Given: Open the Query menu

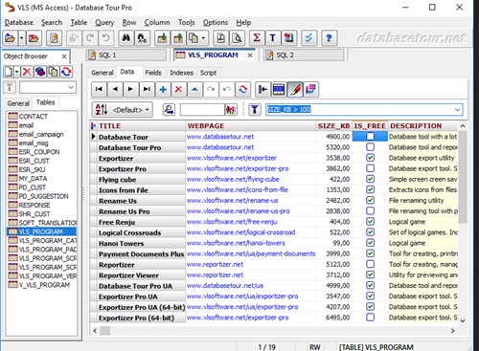Looking at the screenshot, I should pyautogui.click(x=104, y=23).
